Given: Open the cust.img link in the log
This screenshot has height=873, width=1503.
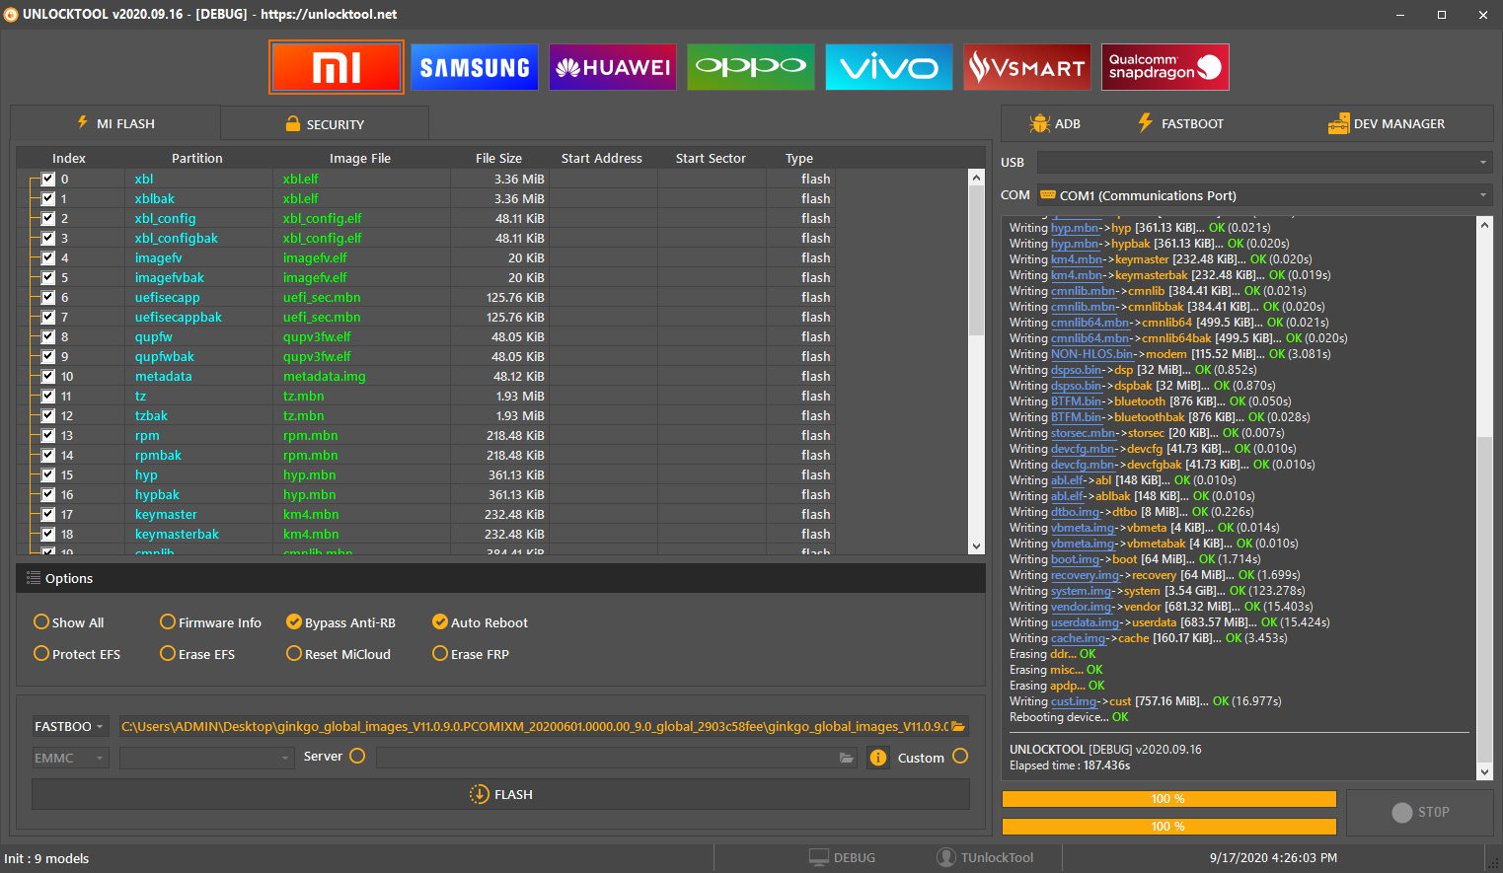Looking at the screenshot, I should pos(1074,701).
